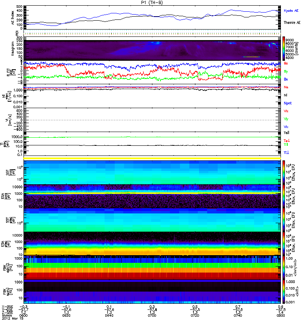Select the blue "Ti⊥" temperature legend label
Screen dimensions: 304x324
click(x=286, y=153)
